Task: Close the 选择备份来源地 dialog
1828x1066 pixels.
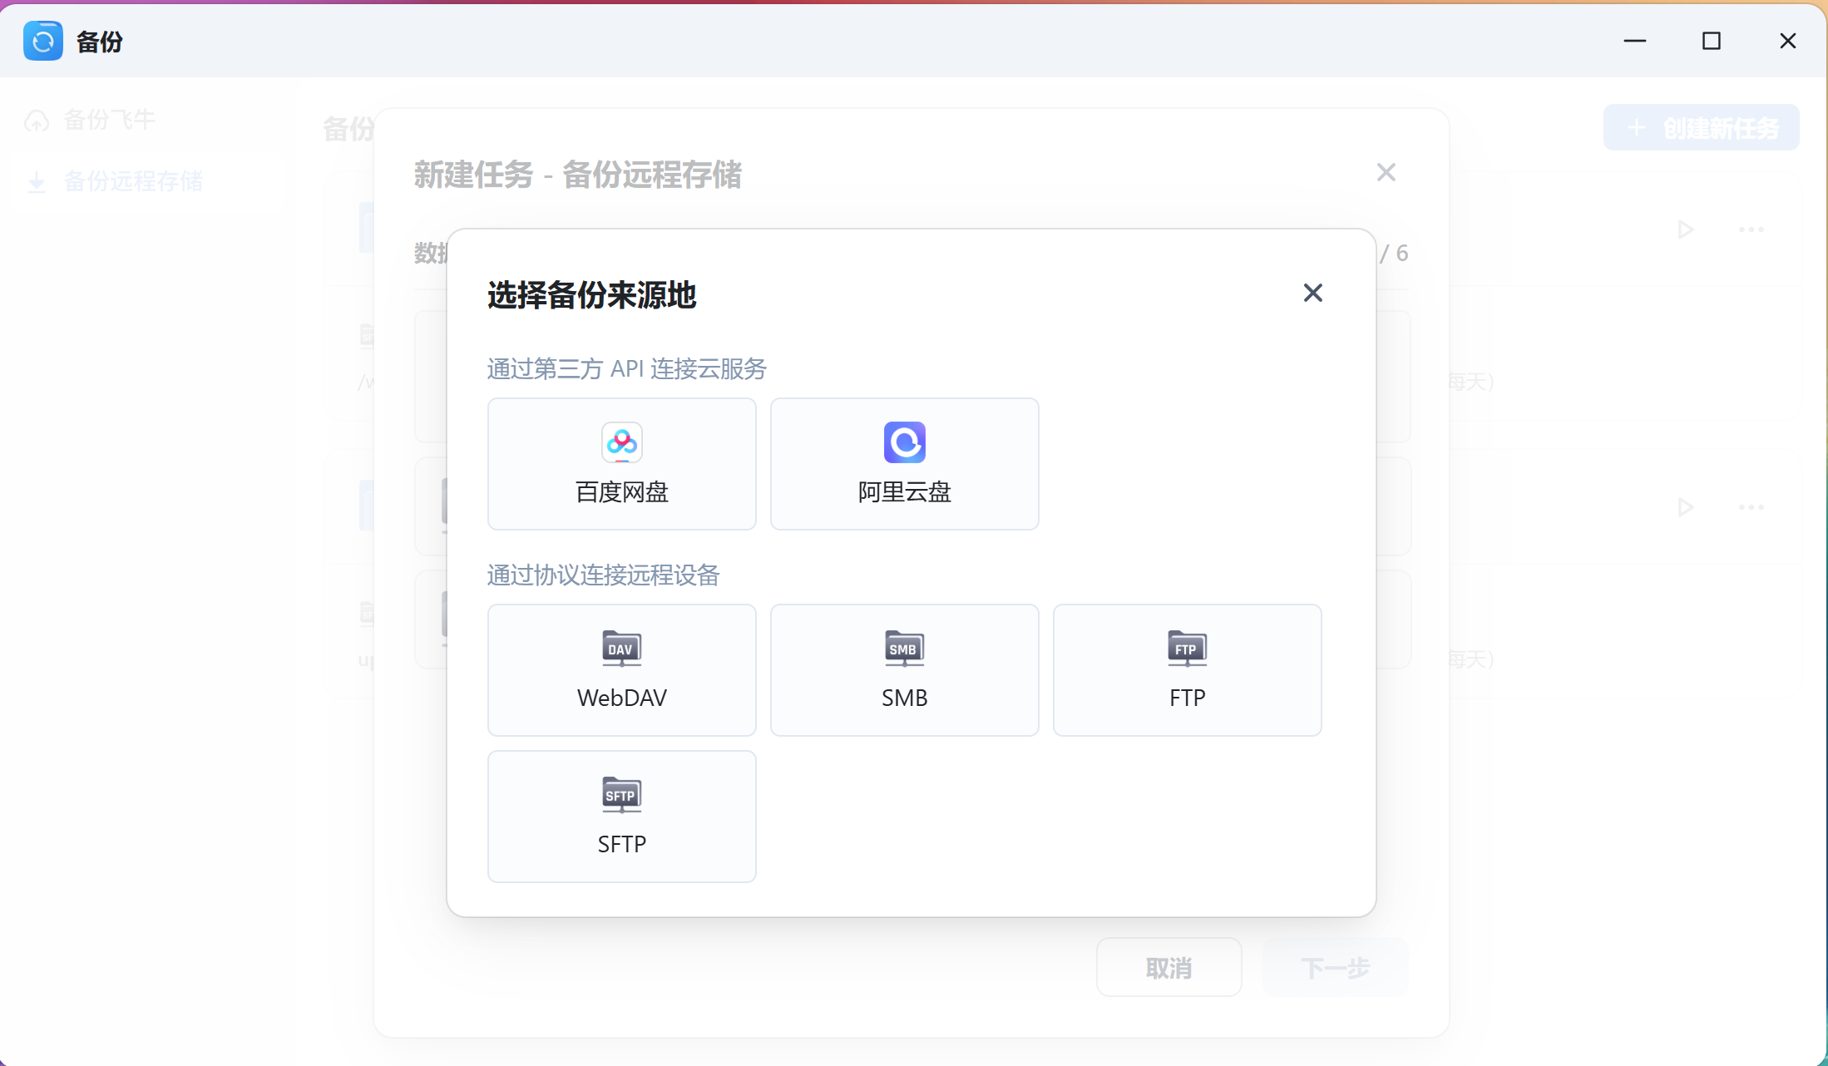Action: click(1312, 293)
